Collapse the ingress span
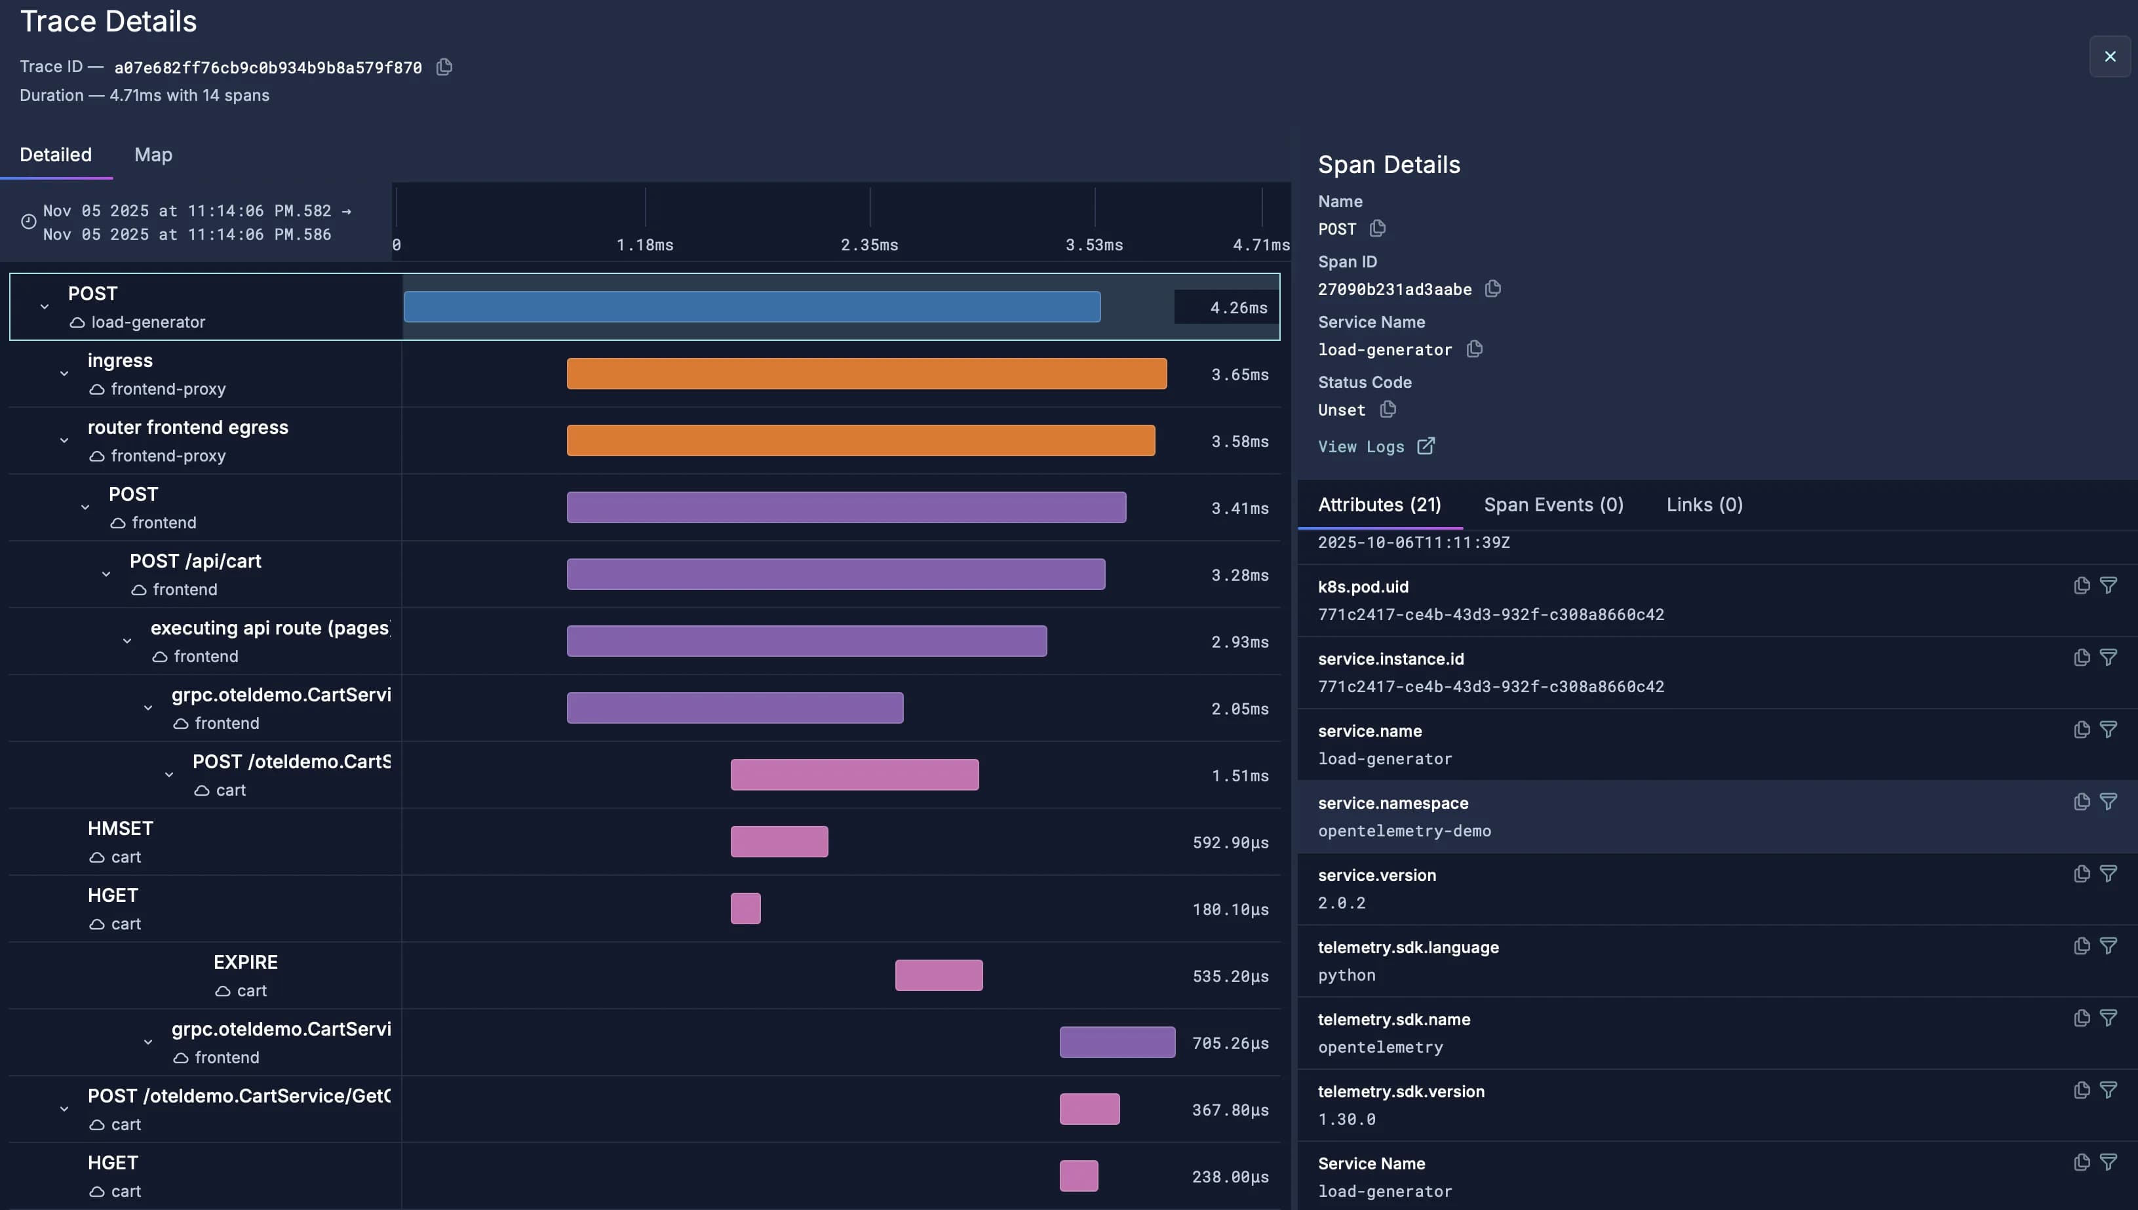The height and width of the screenshot is (1210, 2138). coord(64,374)
